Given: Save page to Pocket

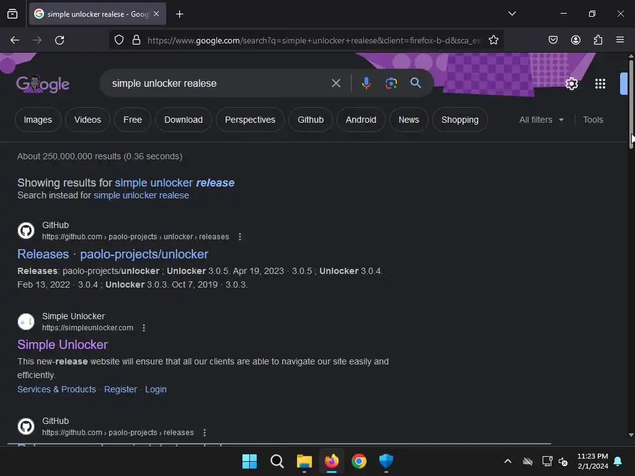Looking at the screenshot, I should (x=553, y=40).
